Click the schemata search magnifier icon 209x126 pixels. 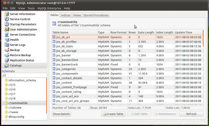(x=4, y=75)
